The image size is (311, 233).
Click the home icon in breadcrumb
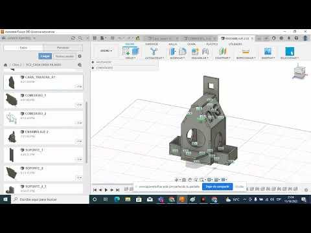6,65
